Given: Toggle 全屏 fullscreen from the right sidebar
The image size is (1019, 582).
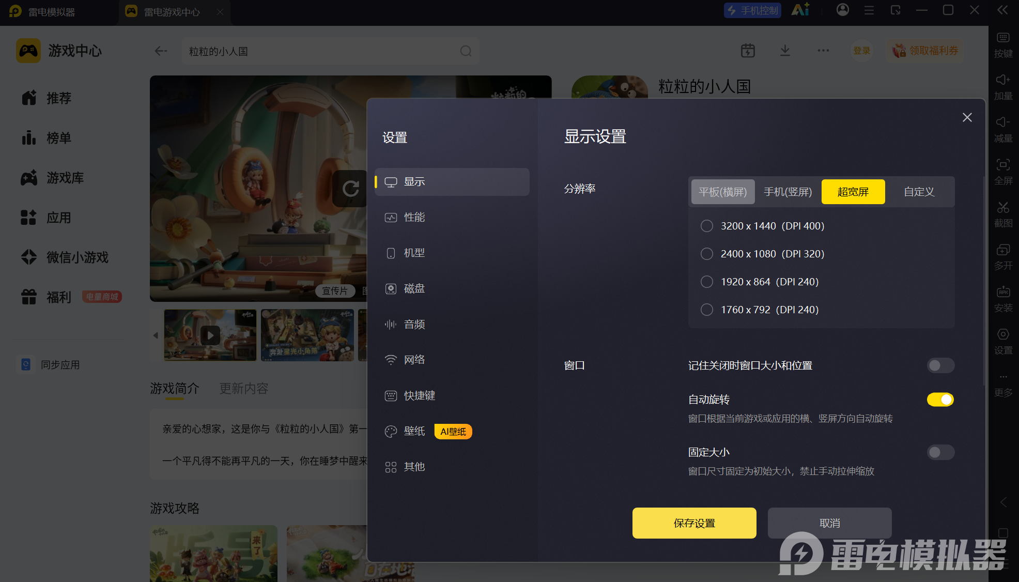Looking at the screenshot, I should (1003, 172).
